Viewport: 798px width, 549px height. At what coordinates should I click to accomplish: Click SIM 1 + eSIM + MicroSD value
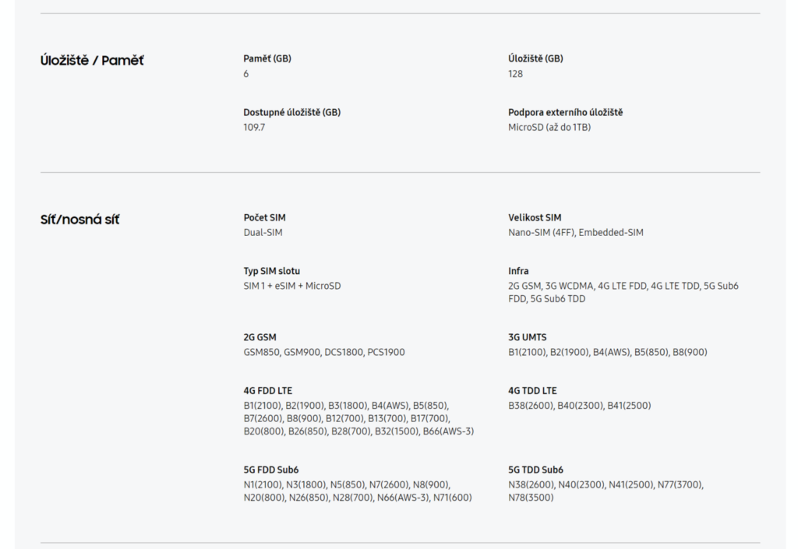click(292, 286)
